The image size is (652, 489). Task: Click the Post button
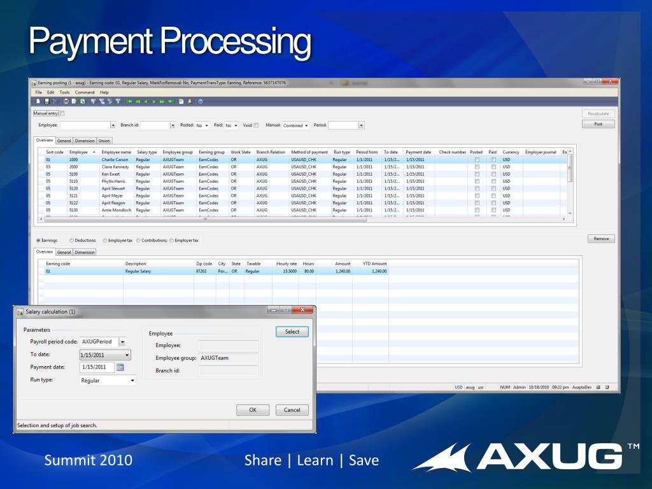pos(598,124)
